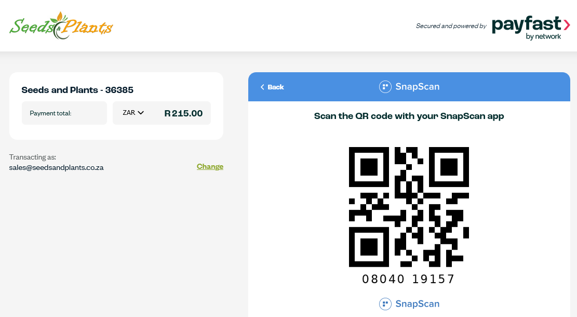The height and width of the screenshot is (317, 577).
Task: Click the SnapScan QR code image
Action: click(x=409, y=207)
